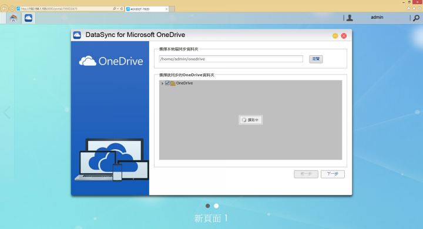Click the loading status indicator
The image size is (423, 229).
(x=251, y=120)
